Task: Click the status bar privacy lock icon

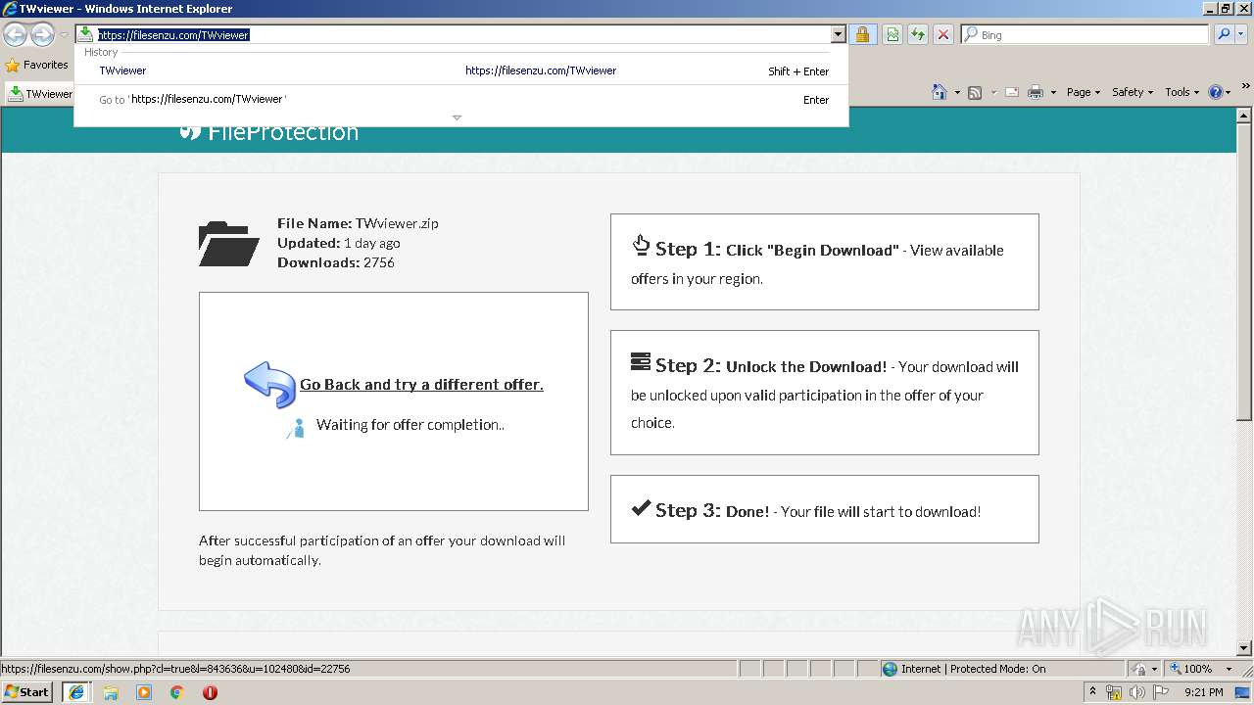Action: point(1138,669)
